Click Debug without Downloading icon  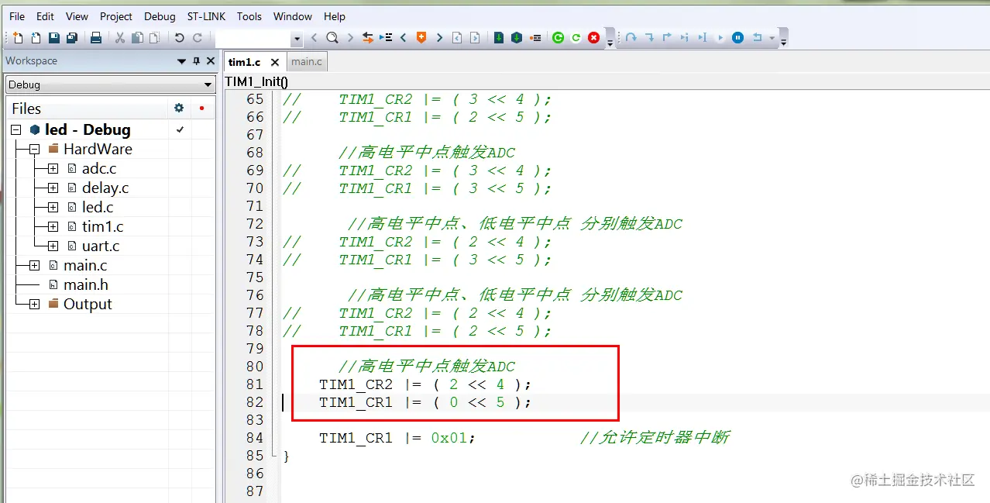tap(517, 37)
